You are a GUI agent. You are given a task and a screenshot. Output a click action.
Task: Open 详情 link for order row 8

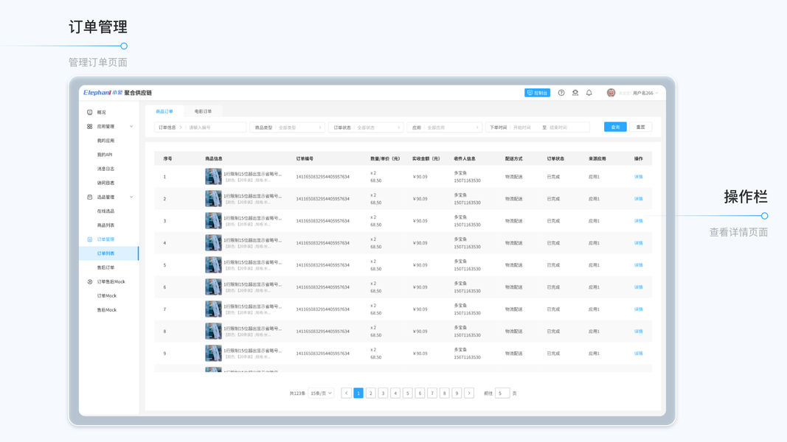639,331
